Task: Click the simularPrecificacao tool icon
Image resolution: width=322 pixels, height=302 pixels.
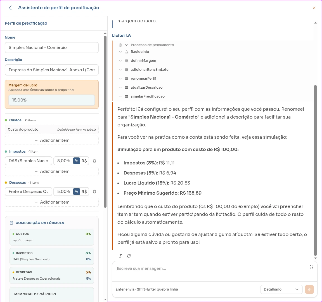Action: pos(127,96)
